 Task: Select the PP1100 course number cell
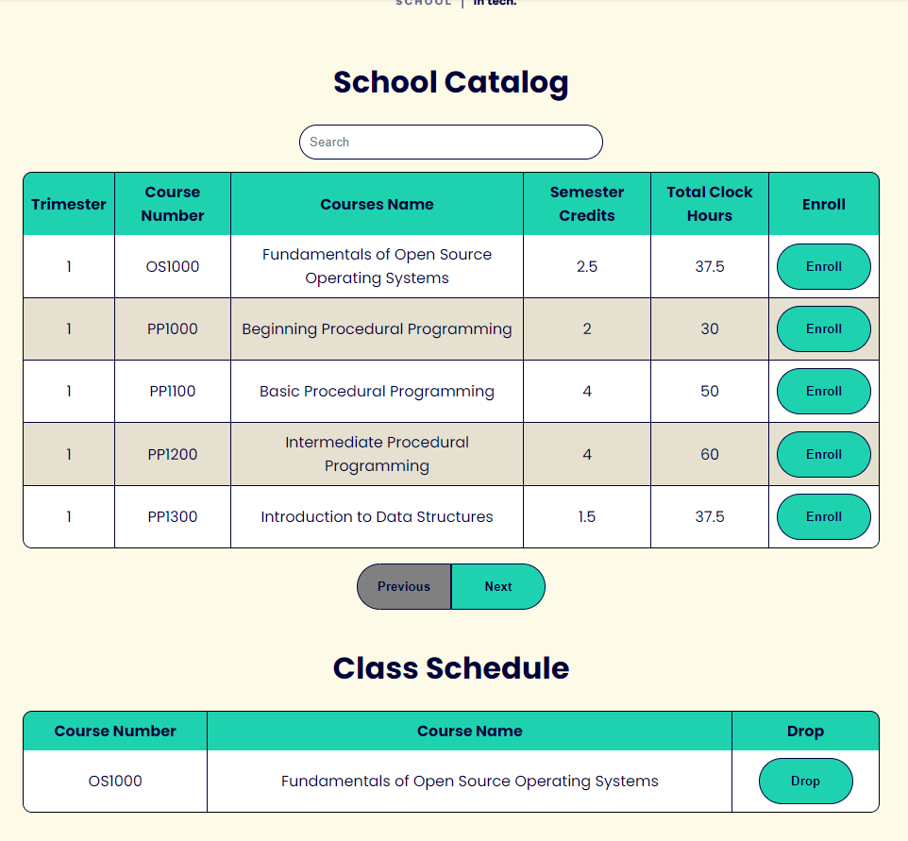click(173, 392)
